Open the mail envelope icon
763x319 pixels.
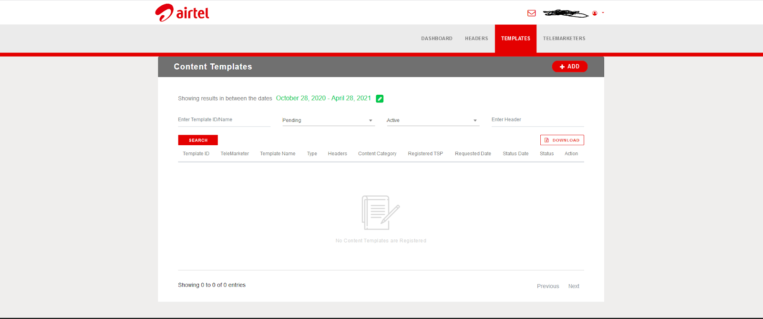coord(531,13)
